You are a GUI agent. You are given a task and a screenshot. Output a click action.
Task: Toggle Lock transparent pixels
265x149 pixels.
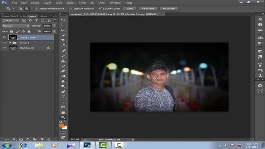12,31
